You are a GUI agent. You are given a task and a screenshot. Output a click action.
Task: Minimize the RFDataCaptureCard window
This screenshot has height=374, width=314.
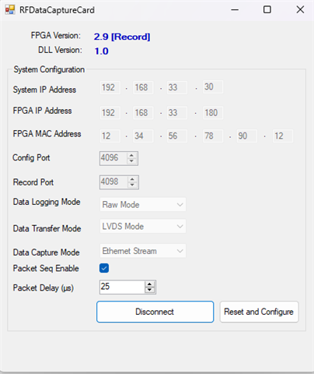pos(235,10)
